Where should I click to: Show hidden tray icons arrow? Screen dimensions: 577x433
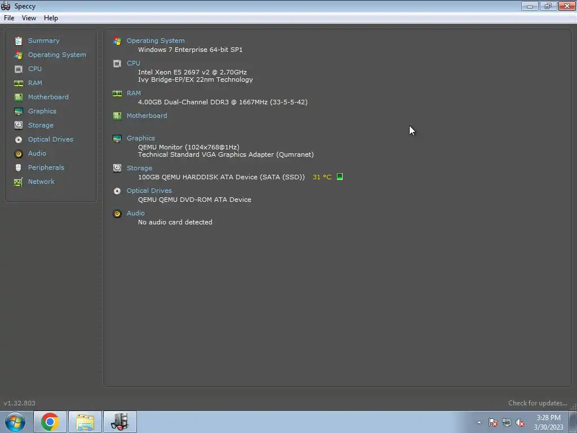coord(479,422)
